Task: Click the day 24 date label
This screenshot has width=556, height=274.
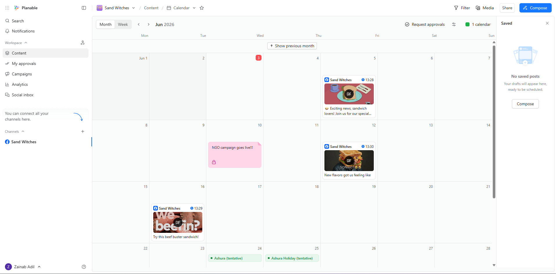Action: click(x=260, y=248)
